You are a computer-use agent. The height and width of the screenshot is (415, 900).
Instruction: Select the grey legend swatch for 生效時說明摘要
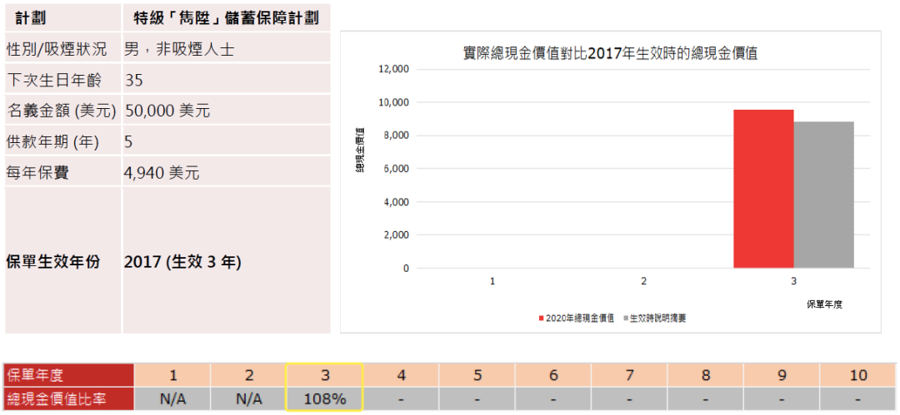coord(624,318)
